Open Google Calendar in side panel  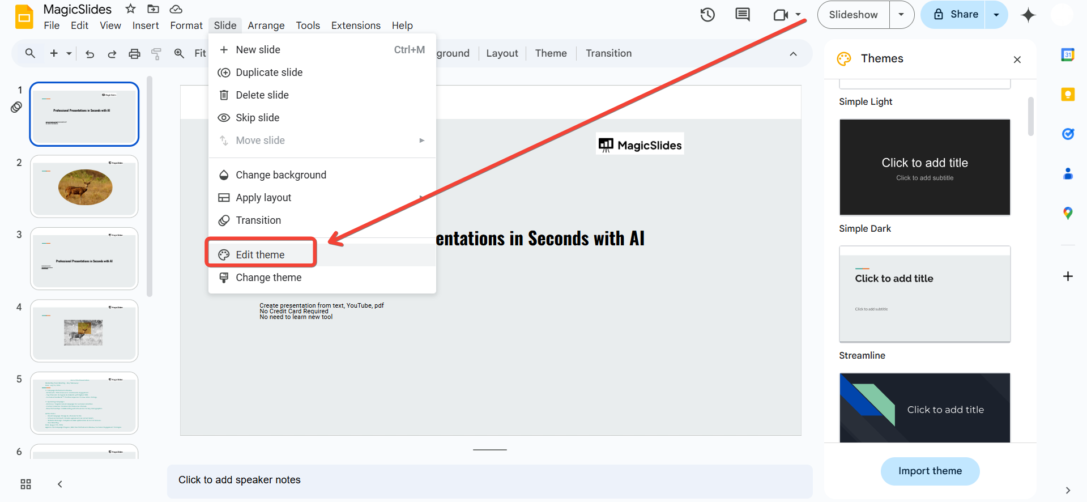pos(1068,54)
